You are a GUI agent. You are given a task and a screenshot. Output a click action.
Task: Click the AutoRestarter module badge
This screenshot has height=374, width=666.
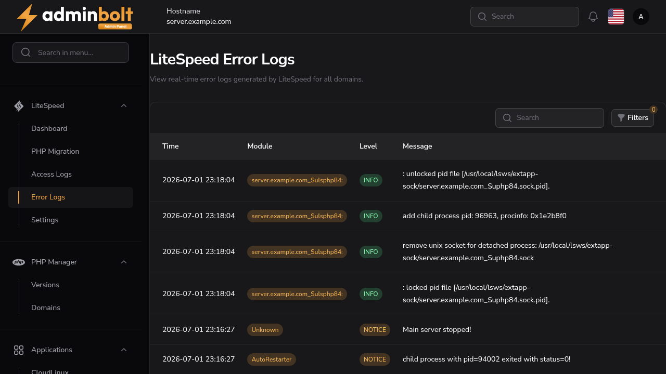point(272,359)
